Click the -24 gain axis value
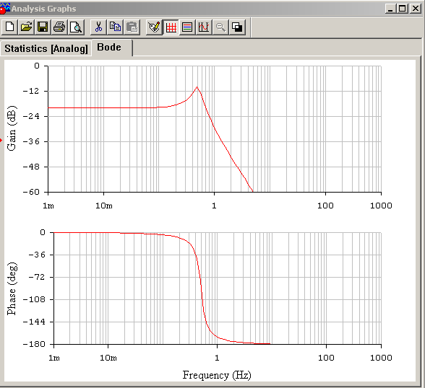Viewport: 425px width, 388px height. tap(31, 116)
